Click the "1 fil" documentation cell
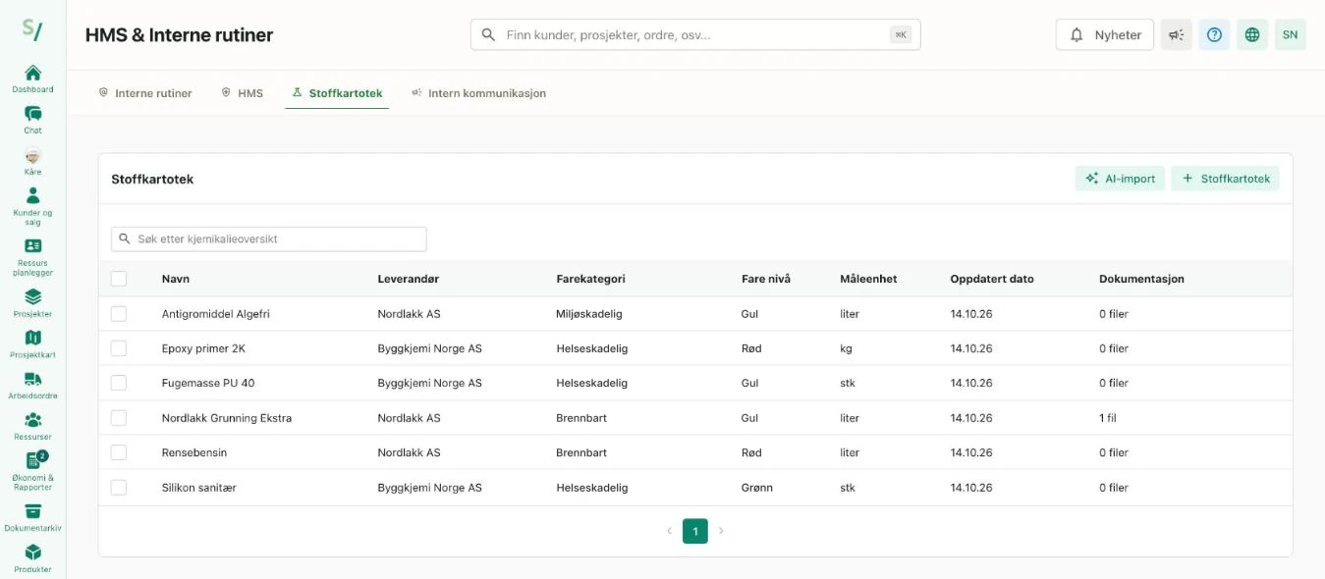This screenshot has height=579, width=1325. point(1108,418)
